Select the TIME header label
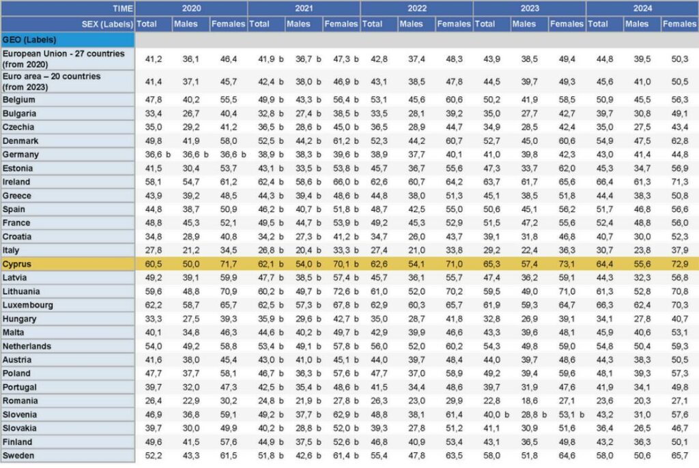 tap(123, 8)
